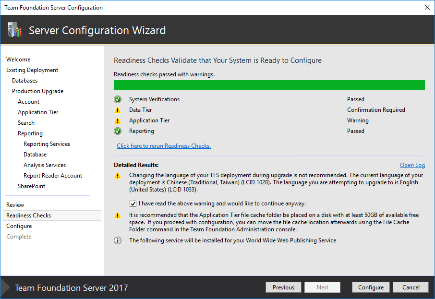The image size is (435, 299).
Task: Click the Previous button
Action: click(x=283, y=287)
